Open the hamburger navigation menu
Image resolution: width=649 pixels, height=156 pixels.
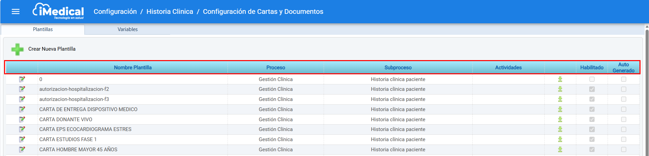[16, 11]
